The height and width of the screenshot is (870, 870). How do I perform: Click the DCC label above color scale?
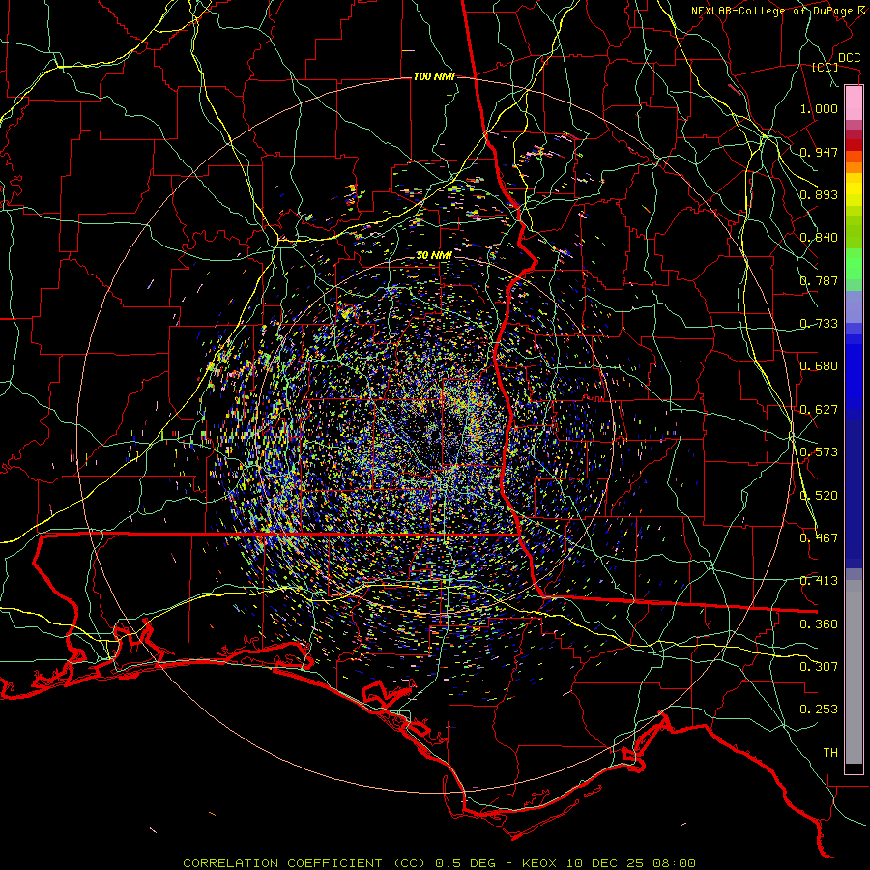tap(849, 58)
